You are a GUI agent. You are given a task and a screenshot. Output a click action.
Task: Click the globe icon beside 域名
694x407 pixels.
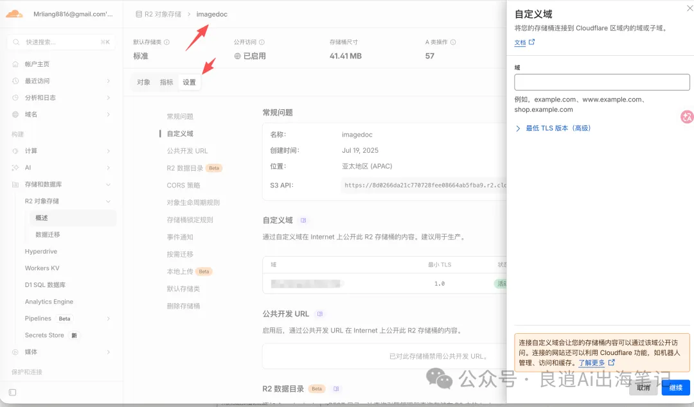point(15,114)
